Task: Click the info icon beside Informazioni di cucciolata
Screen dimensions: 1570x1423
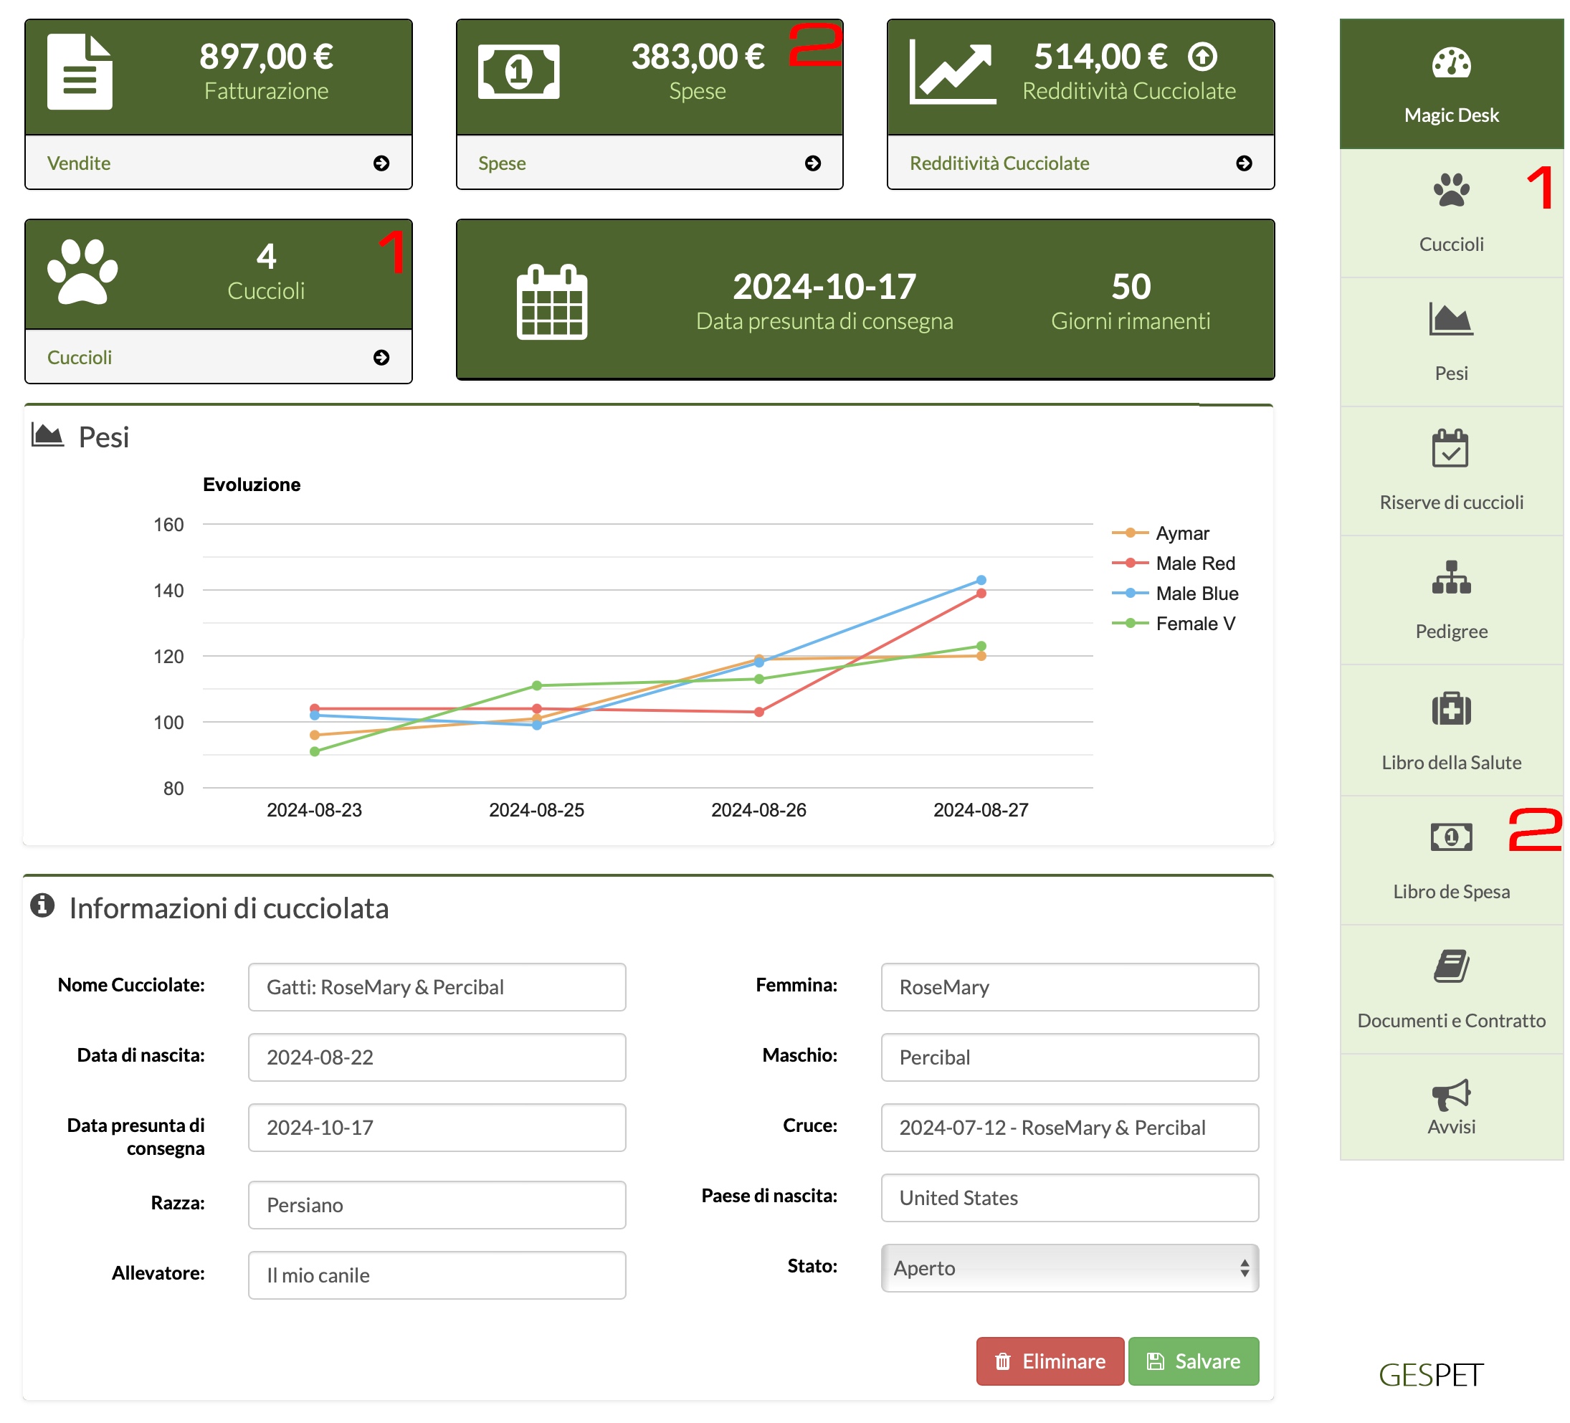Action: tap(42, 905)
